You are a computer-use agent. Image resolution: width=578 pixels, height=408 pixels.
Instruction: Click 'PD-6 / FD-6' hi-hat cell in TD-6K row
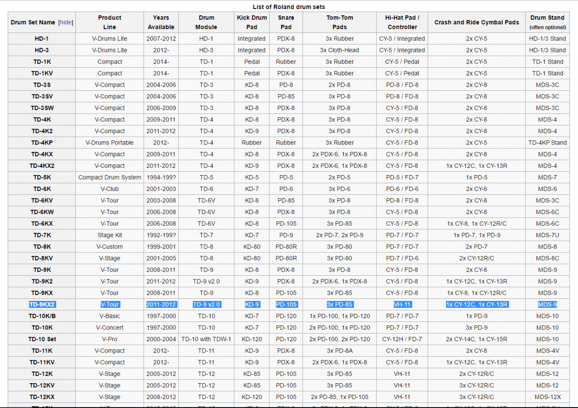402,189
